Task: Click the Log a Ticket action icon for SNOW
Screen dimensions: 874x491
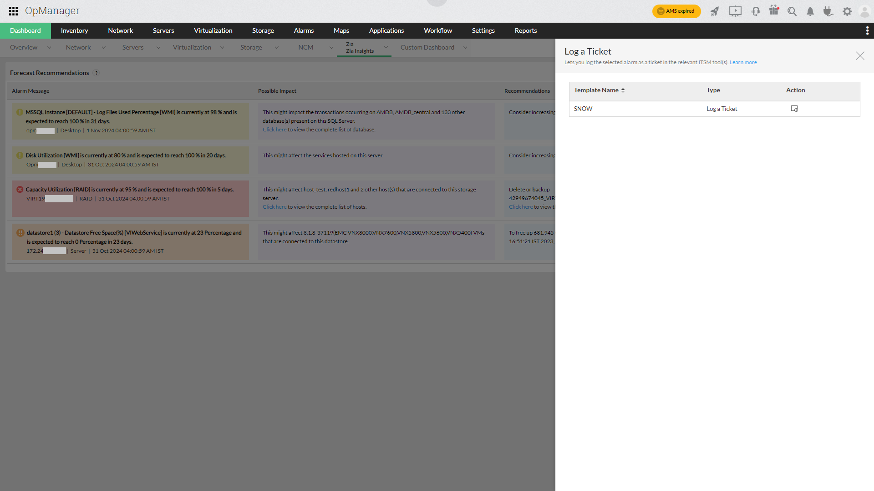Action: point(794,109)
